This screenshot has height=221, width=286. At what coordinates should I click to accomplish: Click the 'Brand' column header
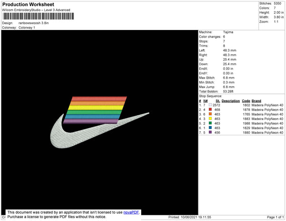point(256,101)
